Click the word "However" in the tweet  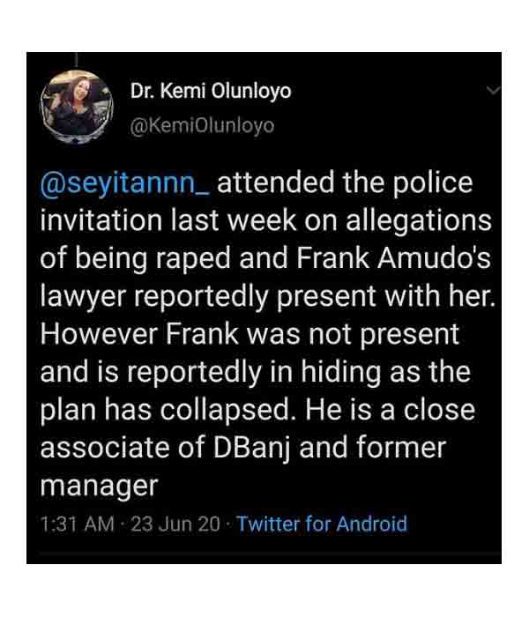pyautogui.click(x=99, y=334)
